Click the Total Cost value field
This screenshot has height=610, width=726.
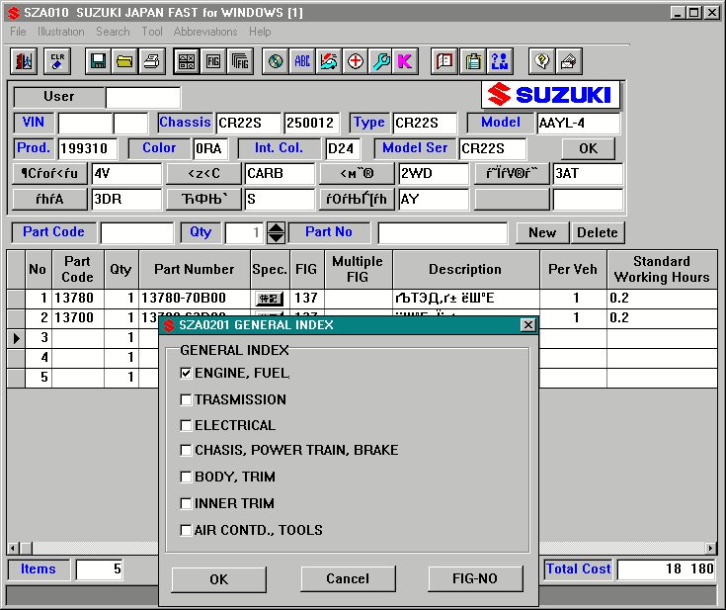click(x=667, y=569)
